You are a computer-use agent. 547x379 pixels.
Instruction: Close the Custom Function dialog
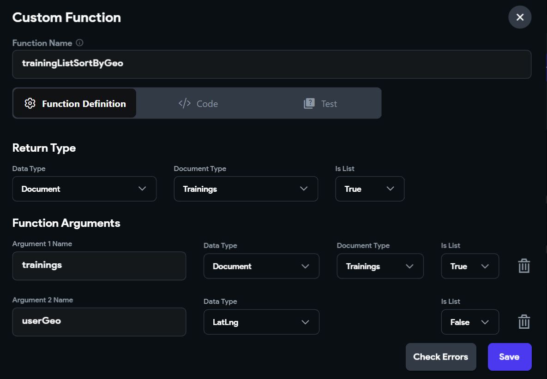(520, 17)
